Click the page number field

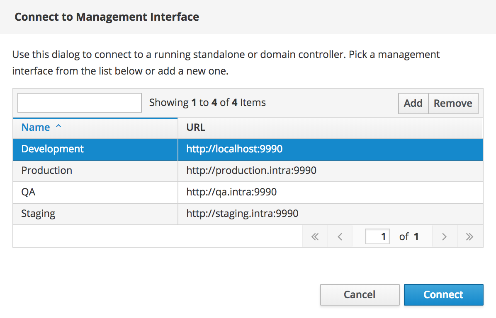point(377,236)
